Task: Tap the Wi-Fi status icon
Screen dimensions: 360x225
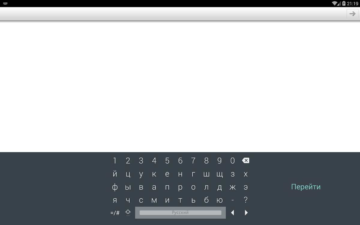Action: point(334,4)
